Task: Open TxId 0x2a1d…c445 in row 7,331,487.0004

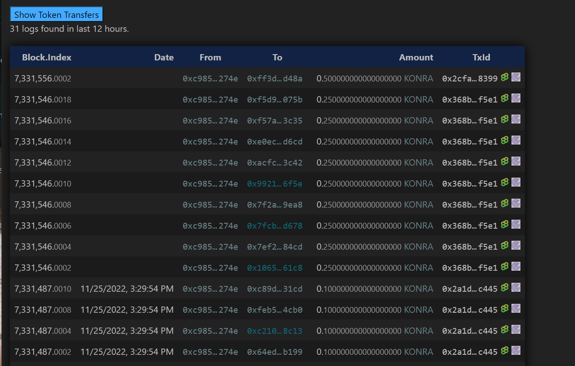Action: 470,331
